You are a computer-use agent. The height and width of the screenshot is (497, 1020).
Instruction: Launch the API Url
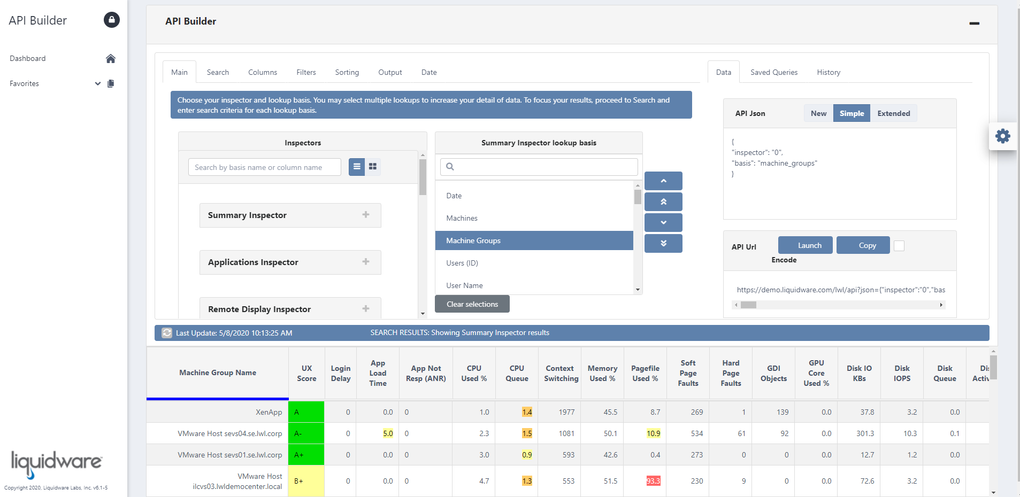pos(806,245)
